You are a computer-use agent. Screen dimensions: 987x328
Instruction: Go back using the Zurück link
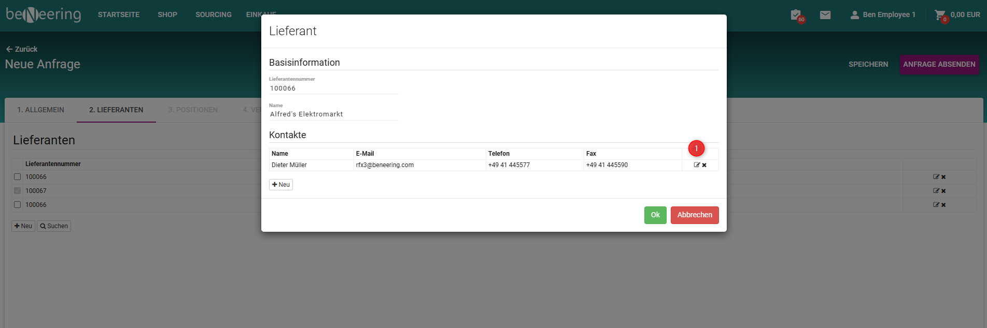(22, 49)
